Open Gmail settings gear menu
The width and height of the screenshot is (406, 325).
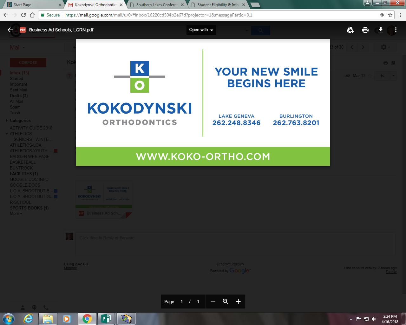385,47
